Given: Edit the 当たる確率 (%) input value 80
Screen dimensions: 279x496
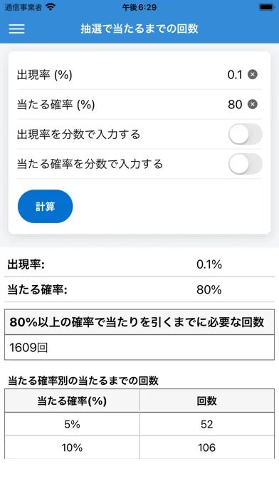Looking at the screenshot, I should point(235,105).
